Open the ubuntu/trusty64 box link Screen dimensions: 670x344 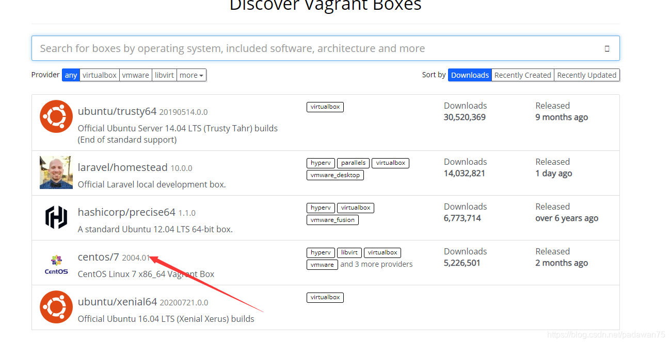117,111
